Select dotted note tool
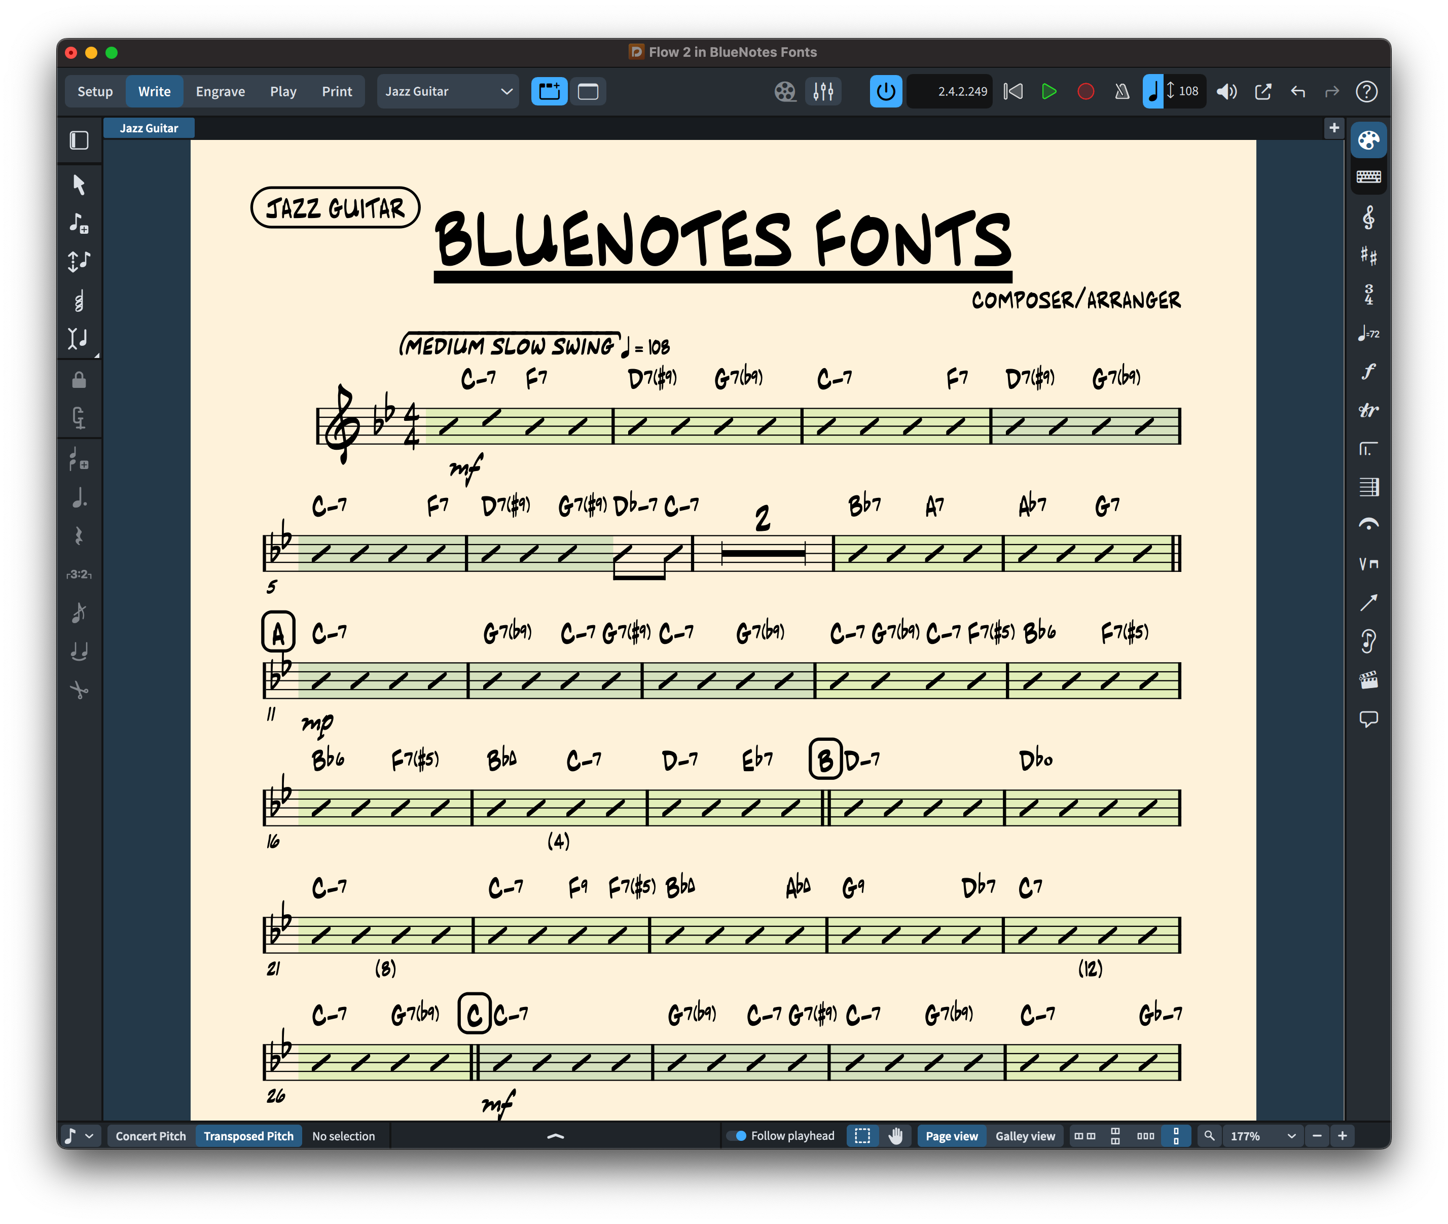Viewport: 1448px width, 1224px height. point(79,497)
